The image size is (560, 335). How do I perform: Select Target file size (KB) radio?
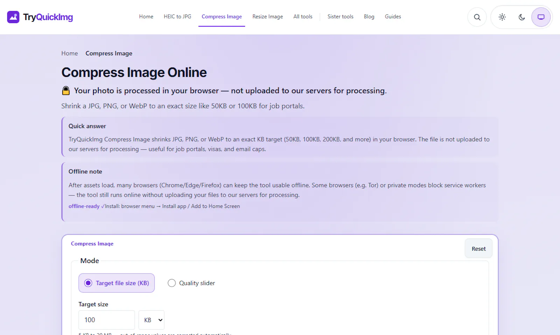click(117, 283)
